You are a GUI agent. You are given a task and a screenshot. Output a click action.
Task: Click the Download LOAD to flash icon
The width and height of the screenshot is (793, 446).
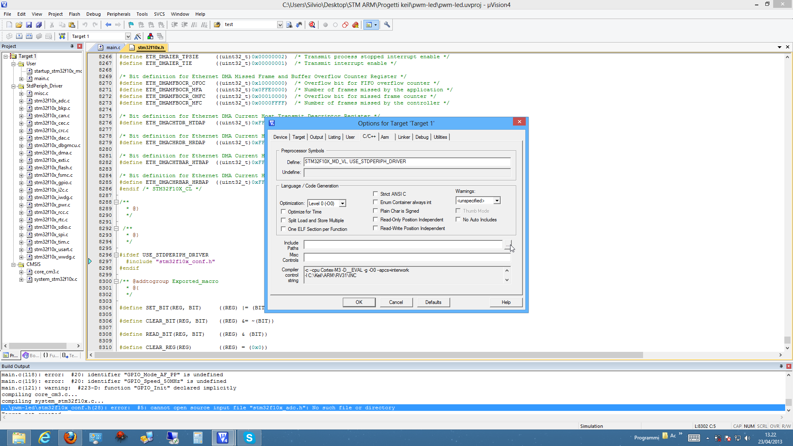tap(62, 36)
